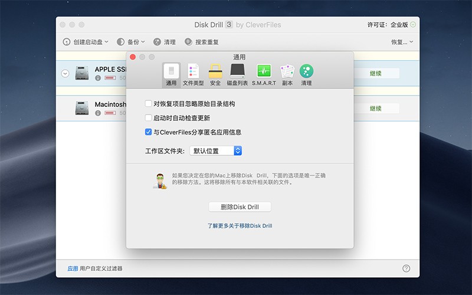The image size is (472, 295).
Task: Uncheck 与CleverFiles分享匿名应用信息
Action: click(x=148, y=132)
